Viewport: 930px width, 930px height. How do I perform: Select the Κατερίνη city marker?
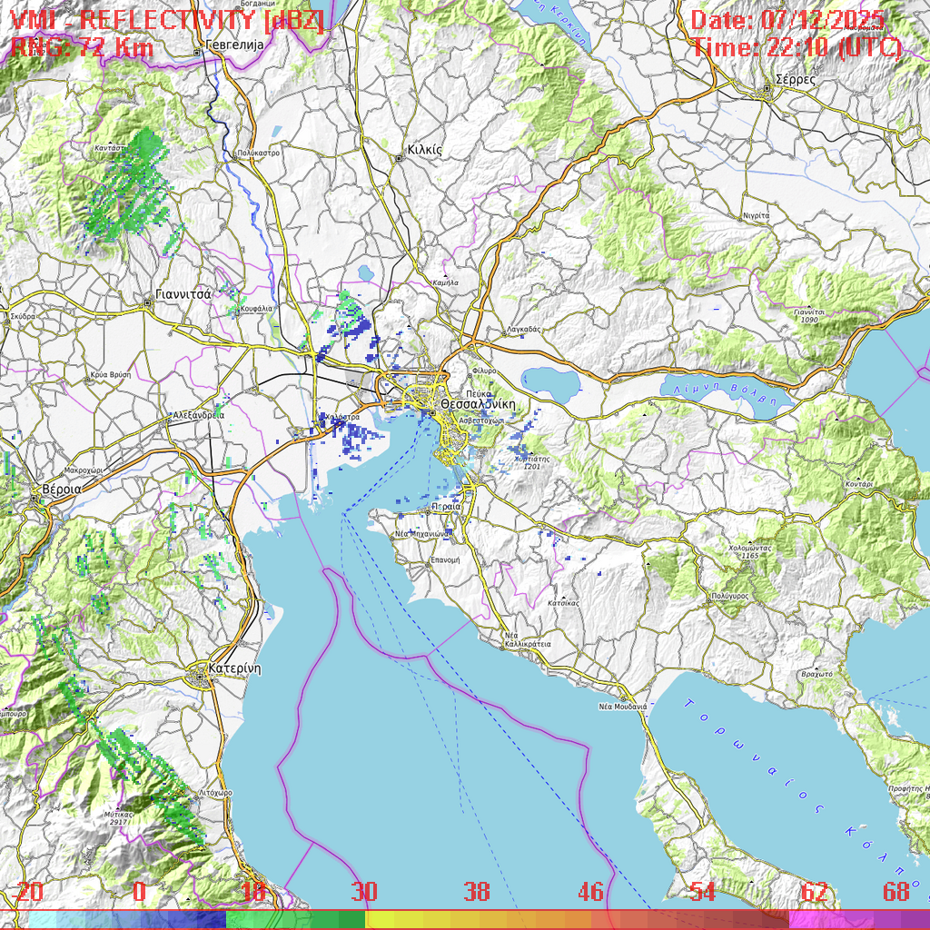click(x=202, y=673)
